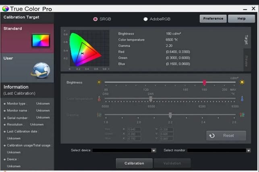
Task: Click the low gamma sliders icon on left
Action: click(99, 115)
